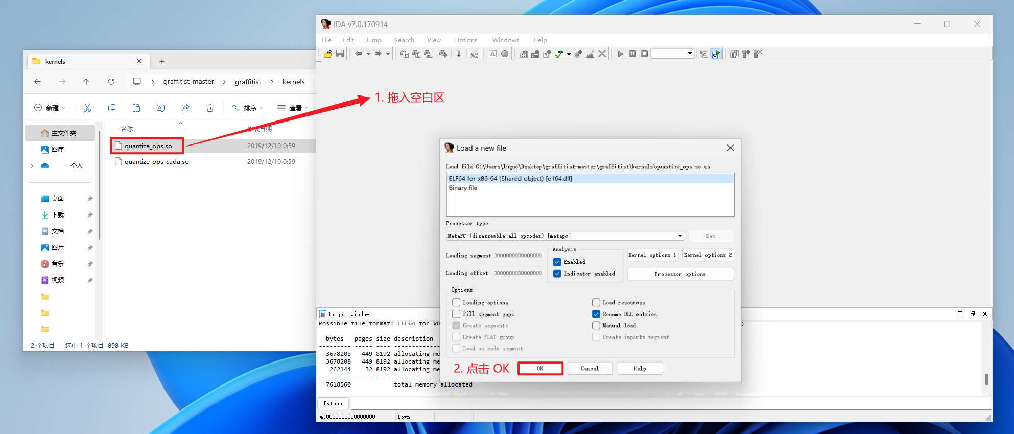
Task: Expand the OneDrive 个人 tree item
Action: (x=32, y=166)
